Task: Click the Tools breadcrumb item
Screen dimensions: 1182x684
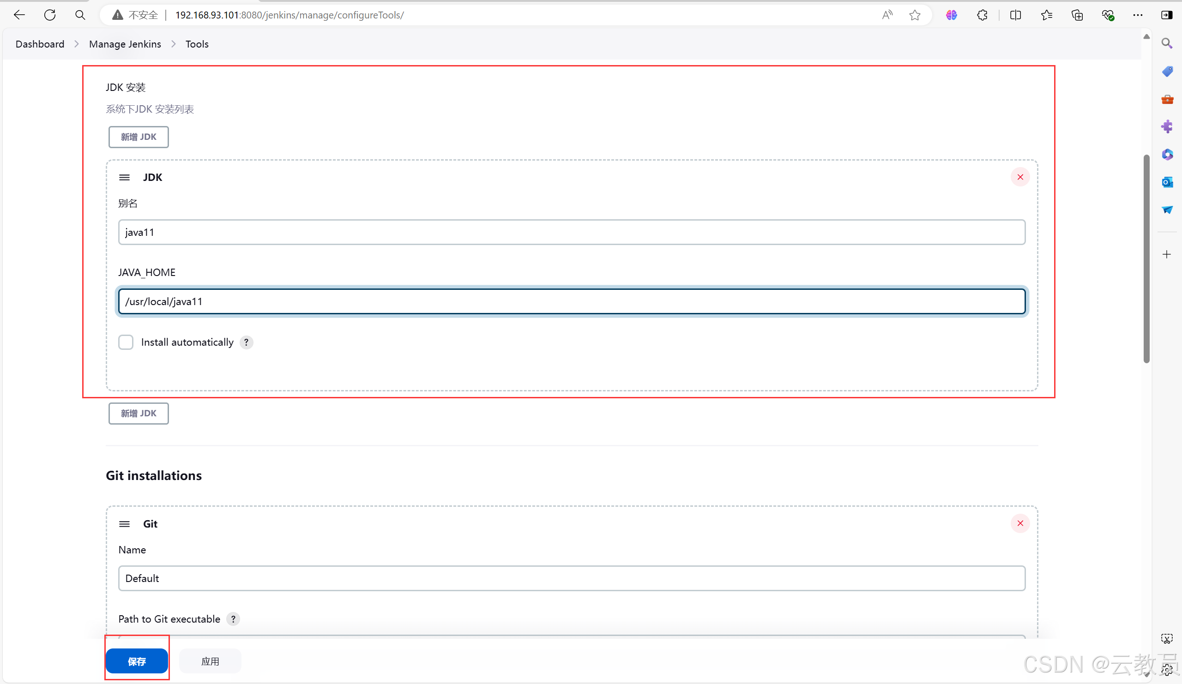Action: click(x=197, y=44)
